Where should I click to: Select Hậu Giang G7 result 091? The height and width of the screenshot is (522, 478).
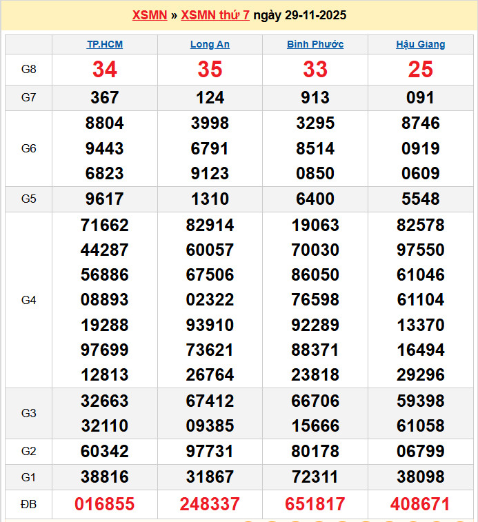420,98
